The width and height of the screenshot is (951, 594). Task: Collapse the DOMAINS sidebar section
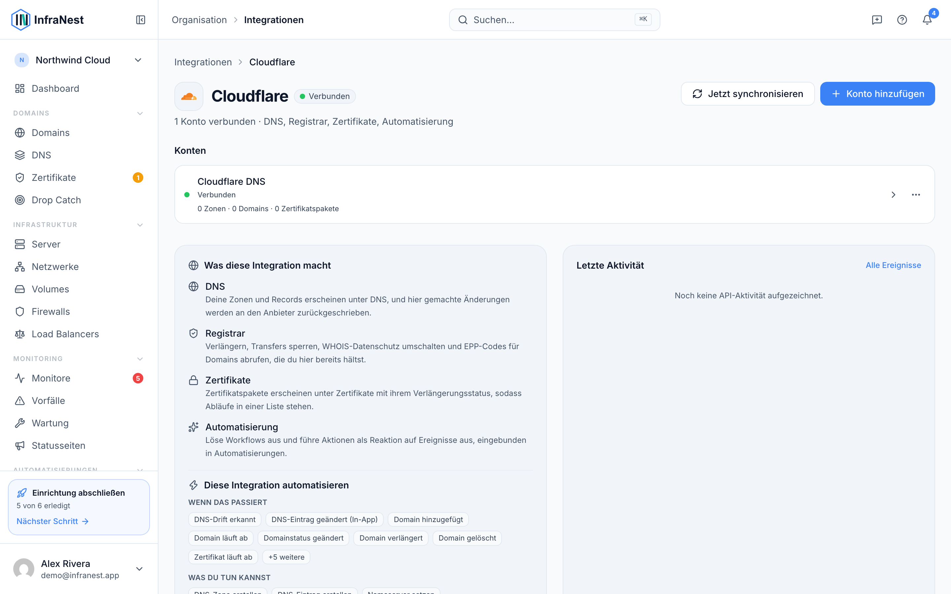[139, 114]
